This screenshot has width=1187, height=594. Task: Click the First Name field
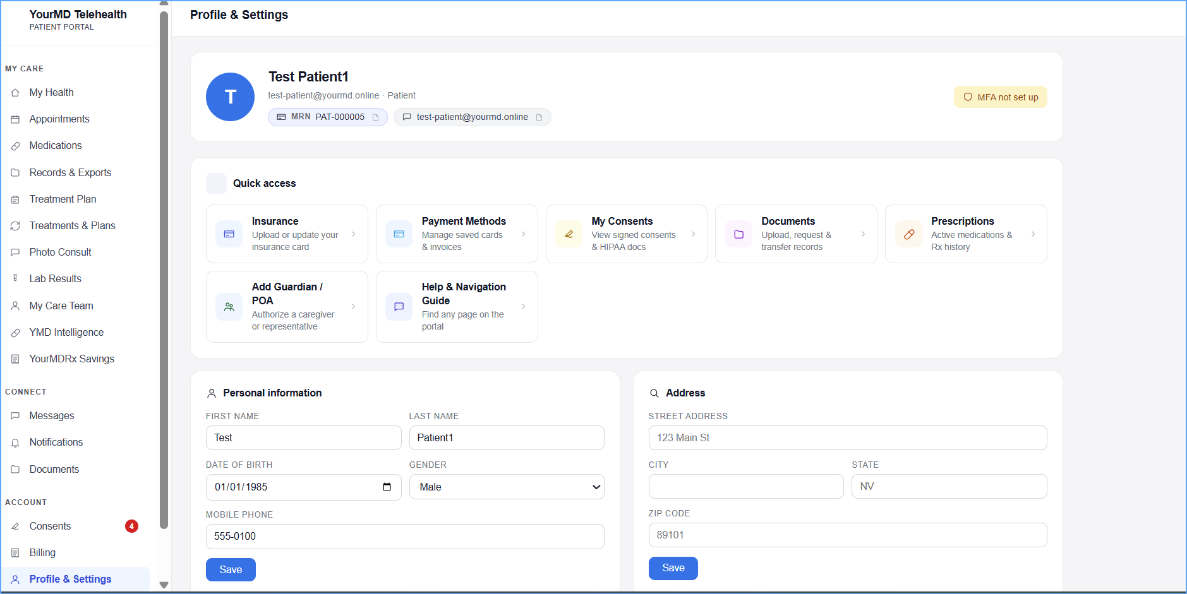[304, 438]
